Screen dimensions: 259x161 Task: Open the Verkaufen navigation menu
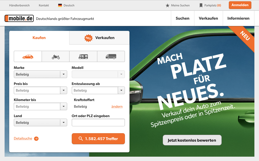pyautogui.click(x=208, y=18)
